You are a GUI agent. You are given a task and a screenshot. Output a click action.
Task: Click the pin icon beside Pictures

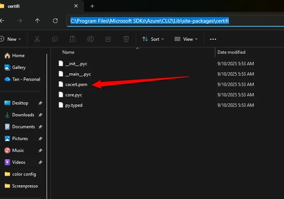(40, 139)
